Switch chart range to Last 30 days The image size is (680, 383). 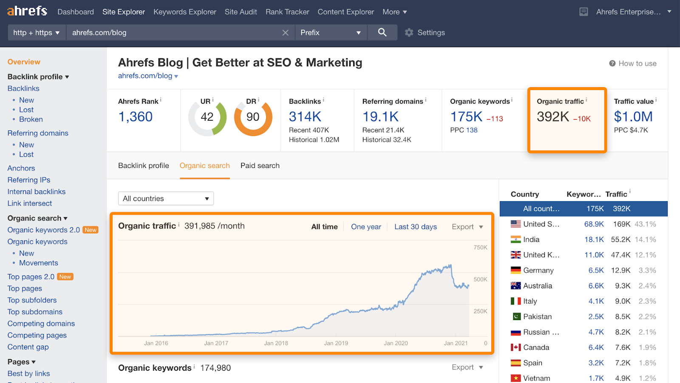coord(415,227)
